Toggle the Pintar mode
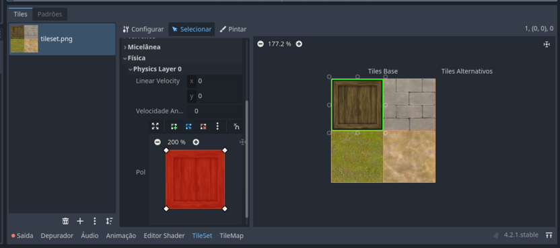The height and width of the screenshot is (248, 560). pyautogui.click(x=233, y=30)
